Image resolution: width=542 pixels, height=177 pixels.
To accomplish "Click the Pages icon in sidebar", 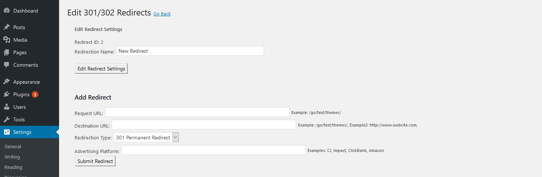I will click(7, 52).
